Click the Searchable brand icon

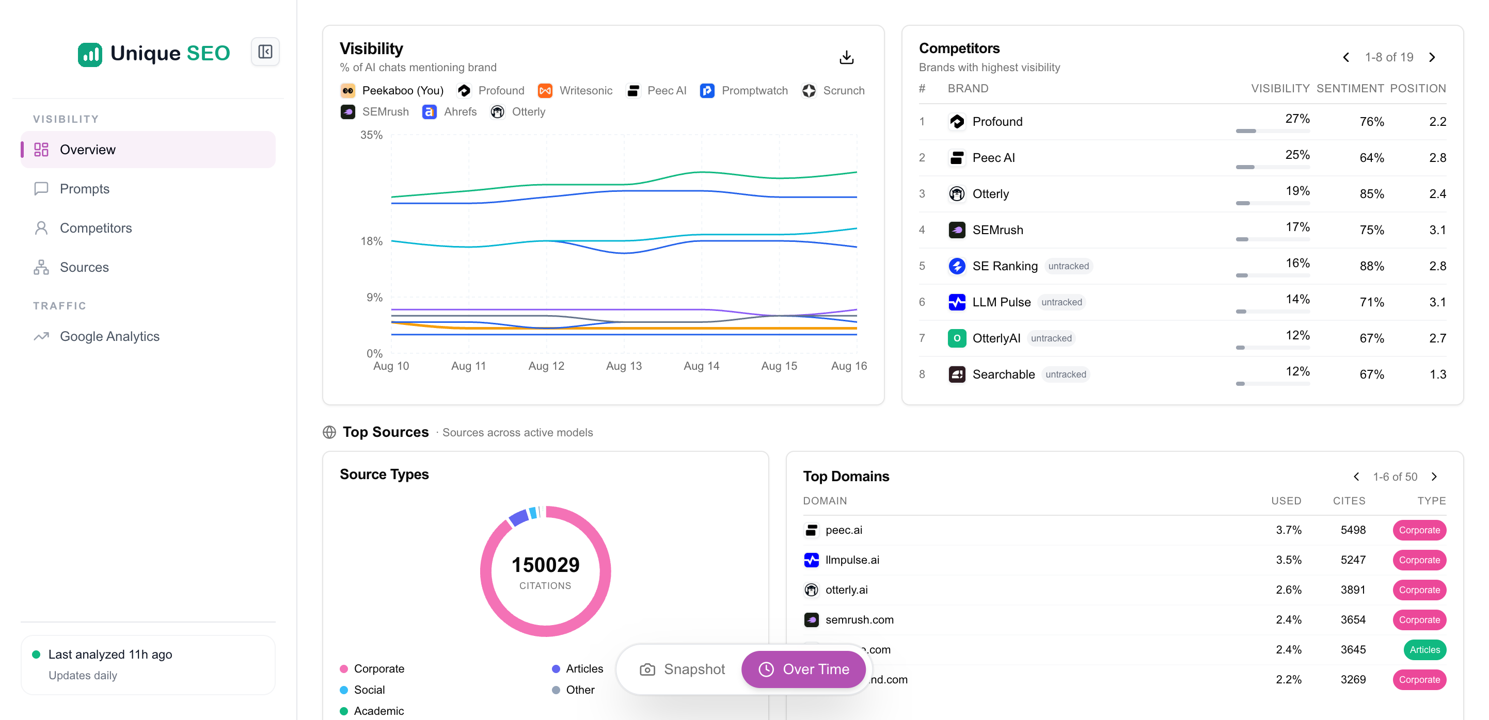957,374
